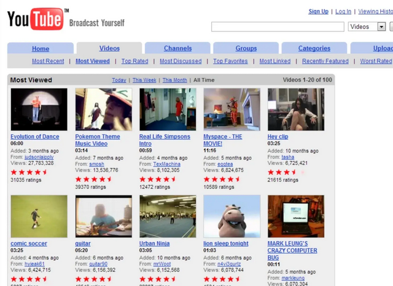
Task: Click the Evolution of Dance title link
Action: click(35, 137)
